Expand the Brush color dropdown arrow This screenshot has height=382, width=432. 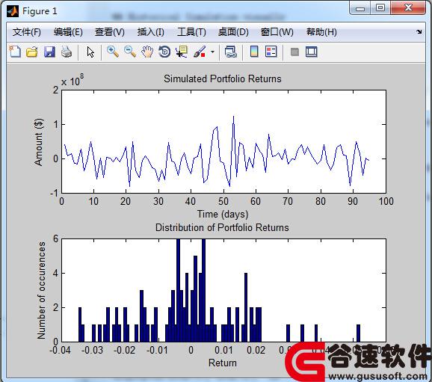click(212, 52)
